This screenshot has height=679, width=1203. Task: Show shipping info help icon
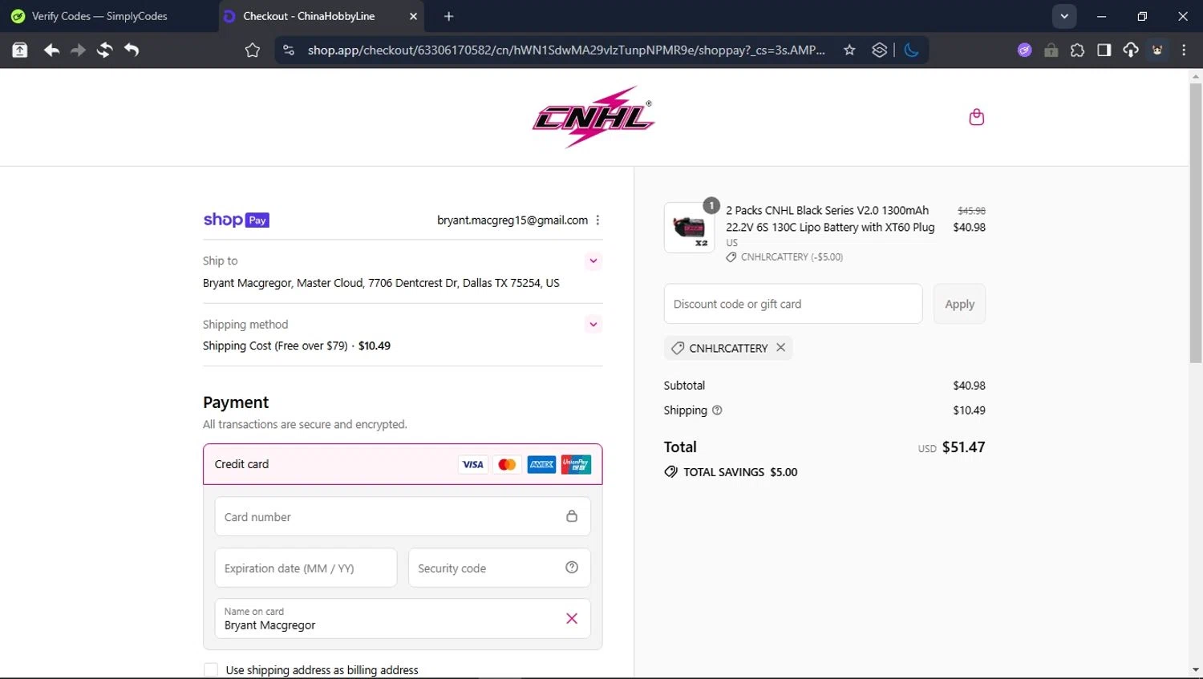coord(717,410)
